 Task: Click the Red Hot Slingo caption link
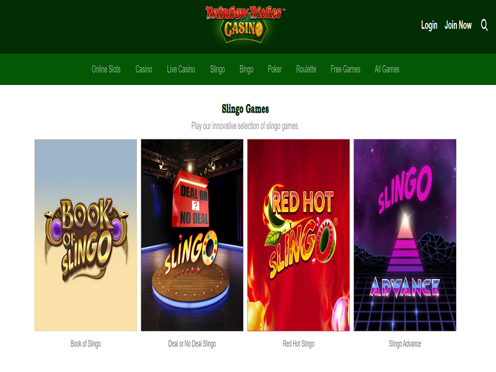tap(299, 344)
